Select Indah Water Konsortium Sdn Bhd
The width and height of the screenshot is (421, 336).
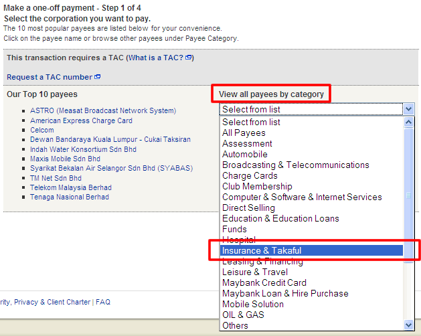(x=83, y=149)
